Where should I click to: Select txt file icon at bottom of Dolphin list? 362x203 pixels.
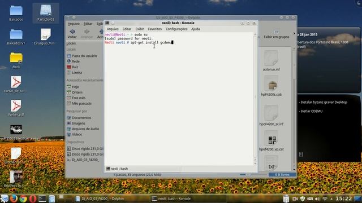(x=271, y=164)
